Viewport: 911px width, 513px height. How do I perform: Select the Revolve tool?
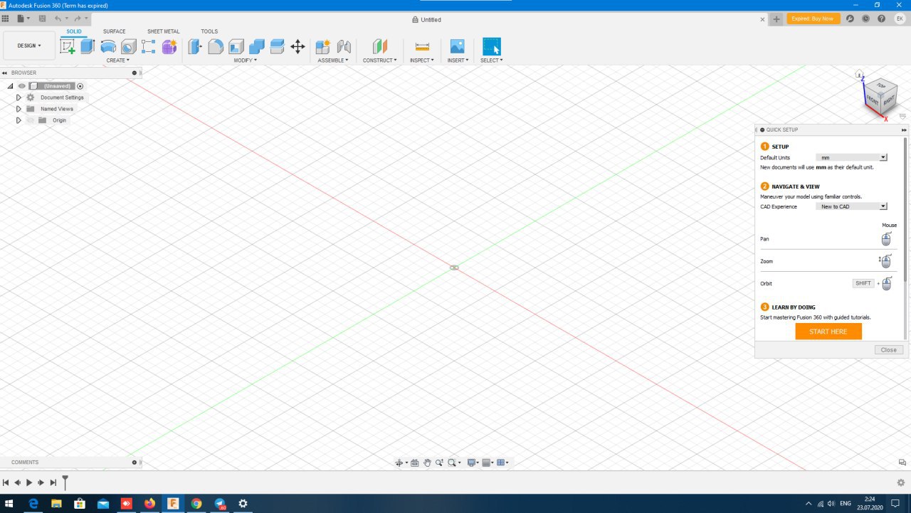pos(108,47)
